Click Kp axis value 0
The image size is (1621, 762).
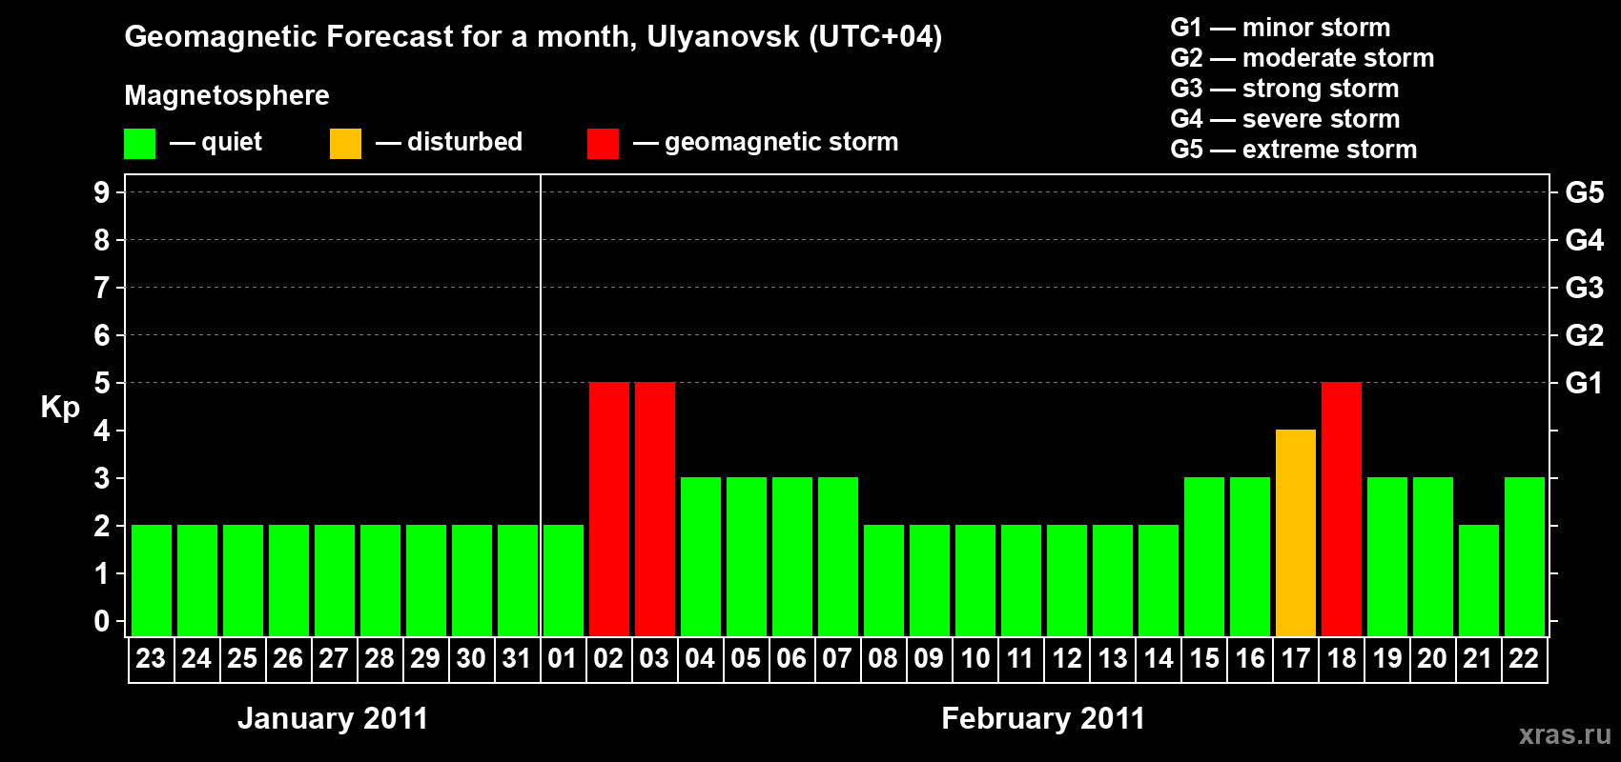(102, 621)
